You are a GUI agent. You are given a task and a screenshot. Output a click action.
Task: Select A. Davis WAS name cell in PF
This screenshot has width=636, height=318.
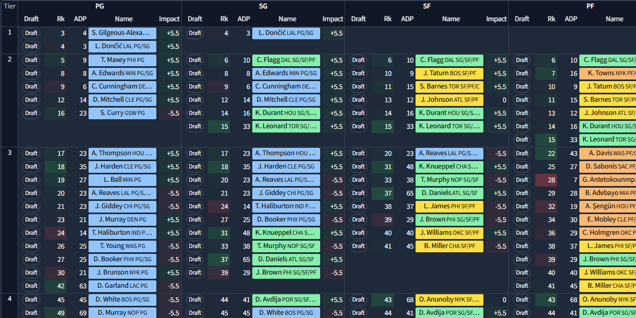608,154
